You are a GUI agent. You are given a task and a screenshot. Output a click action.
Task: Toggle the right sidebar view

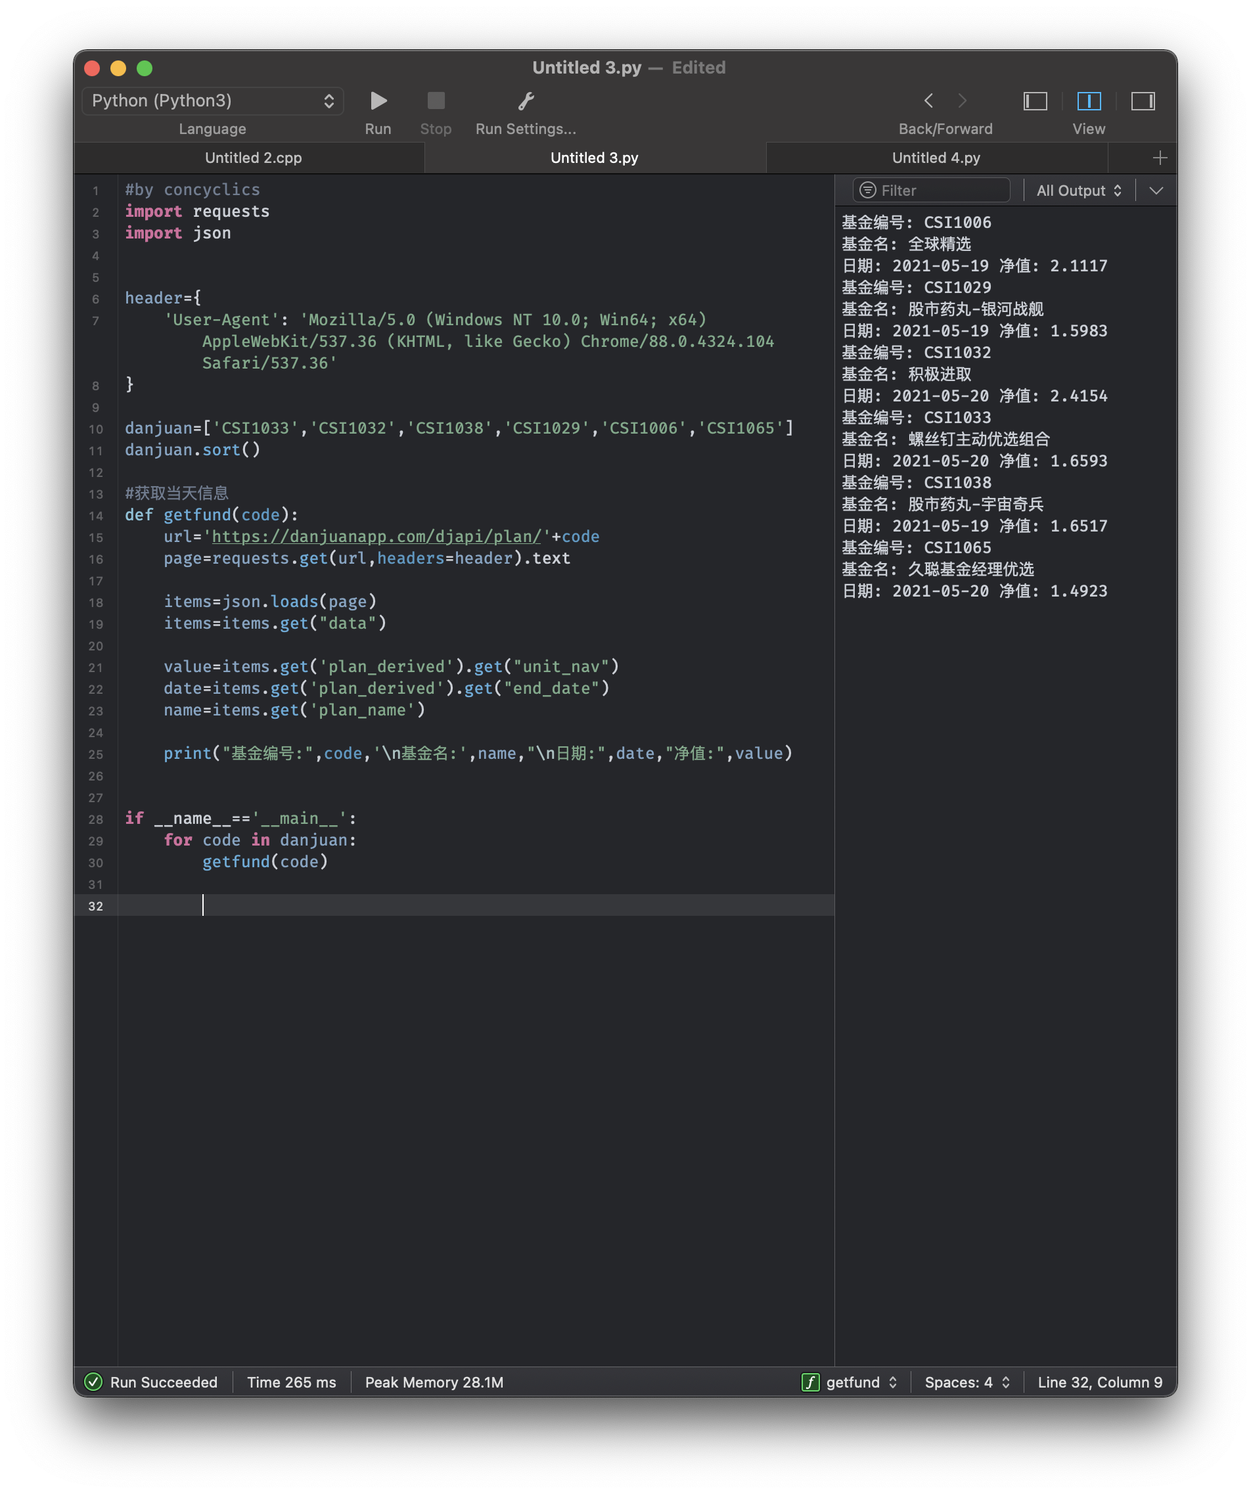point(1143,101)
